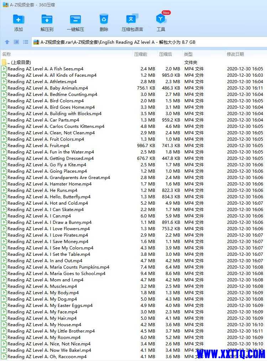Click video icon of Car Parts.mp4
Viewport: 267px width, 361px height.
tap(4, 120)
